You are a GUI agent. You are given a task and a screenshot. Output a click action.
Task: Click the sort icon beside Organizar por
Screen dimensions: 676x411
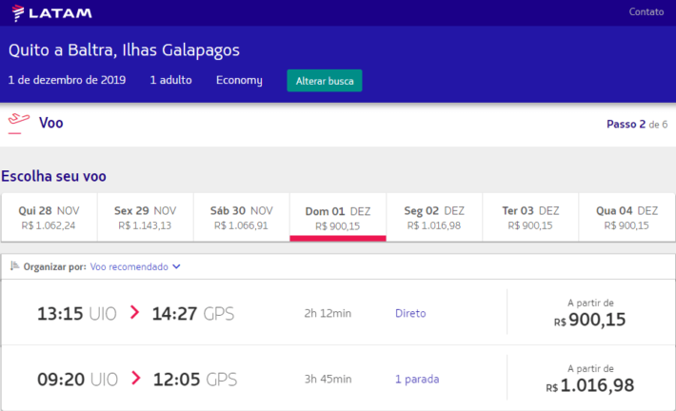point(14,265)
